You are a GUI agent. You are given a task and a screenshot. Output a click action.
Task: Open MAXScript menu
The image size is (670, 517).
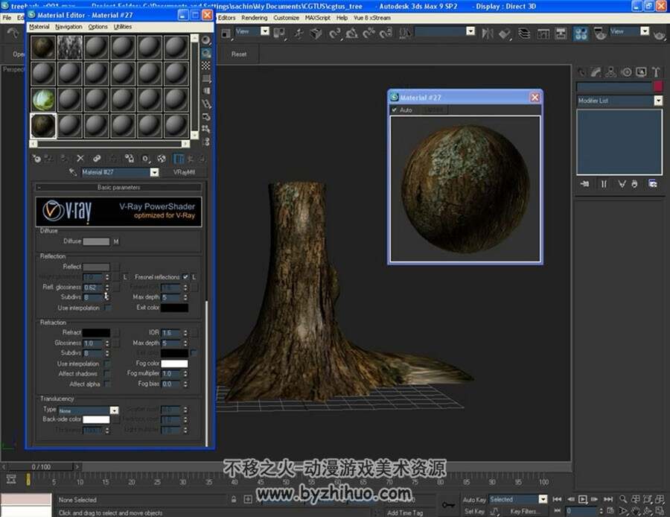tap(317, 18)
